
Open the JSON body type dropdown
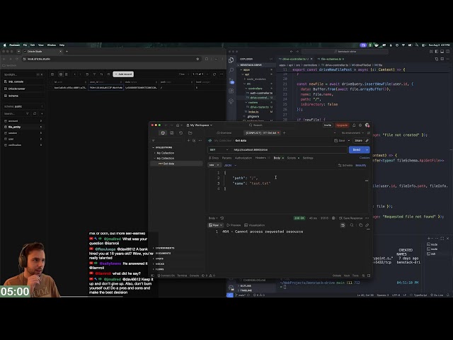pyautogui.click(x=230, y=165)
